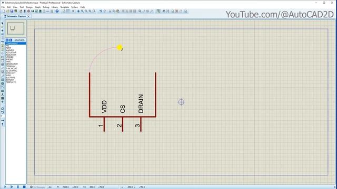Open the File menu
Screen dimensions: 337x189
[x=3, y=7]
